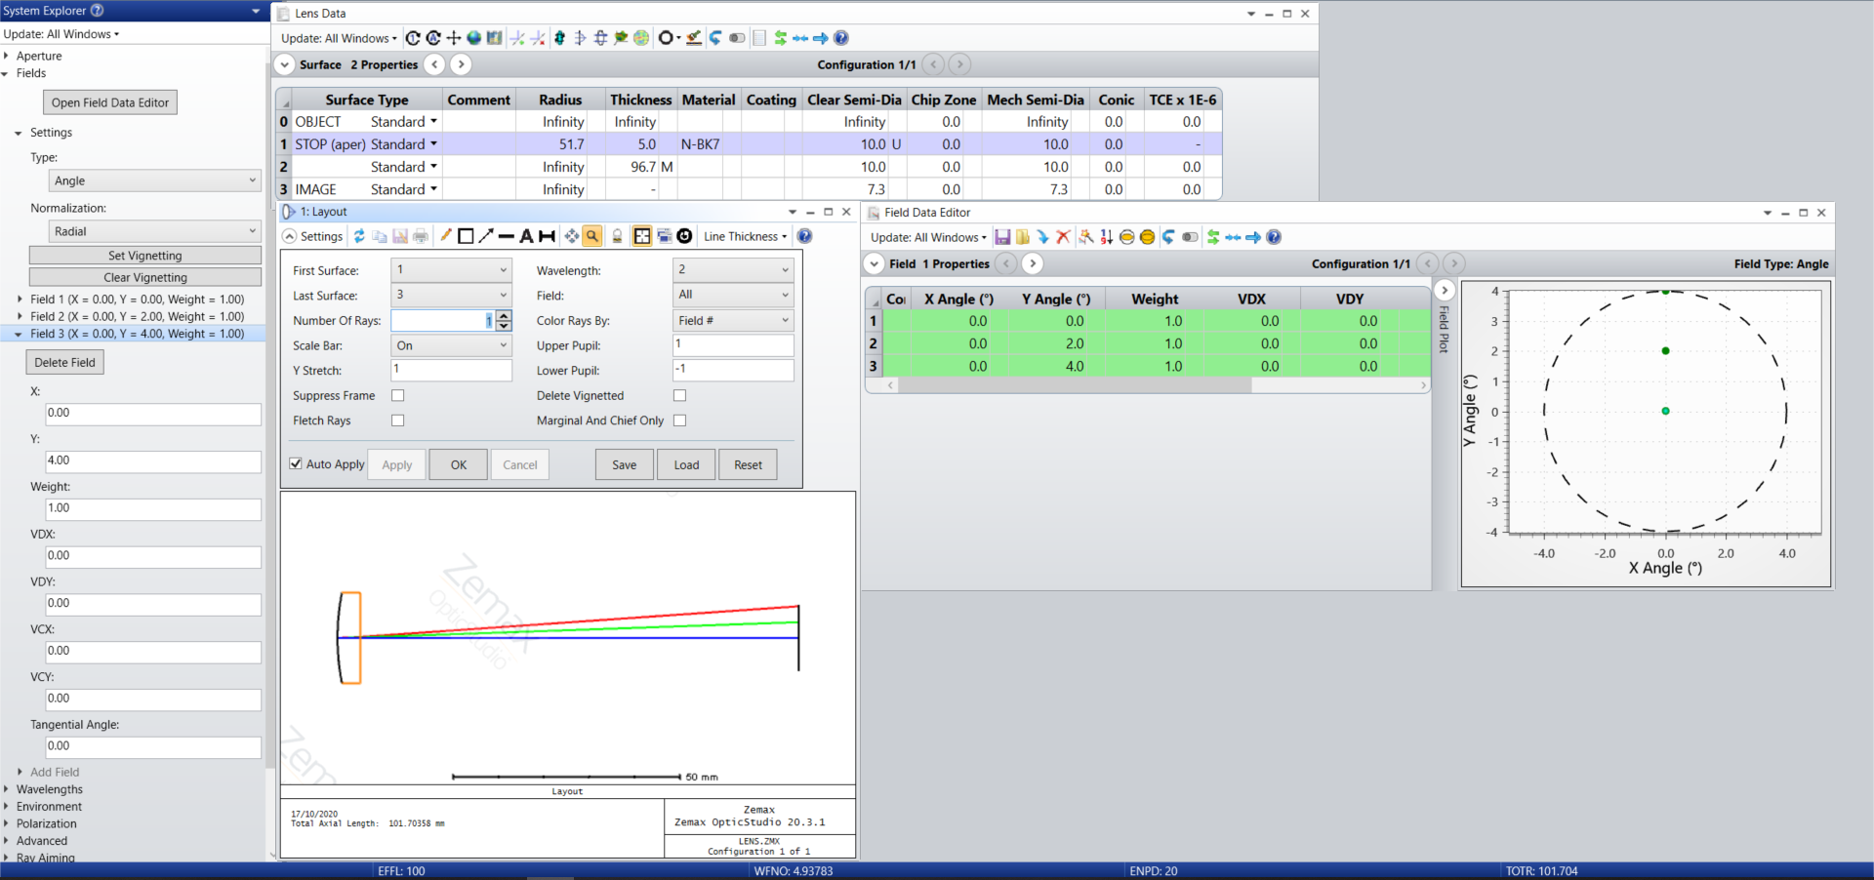Click the padlock lock window icon in Layout toolbar
The image size is (1874, 880).
[617, 236]
